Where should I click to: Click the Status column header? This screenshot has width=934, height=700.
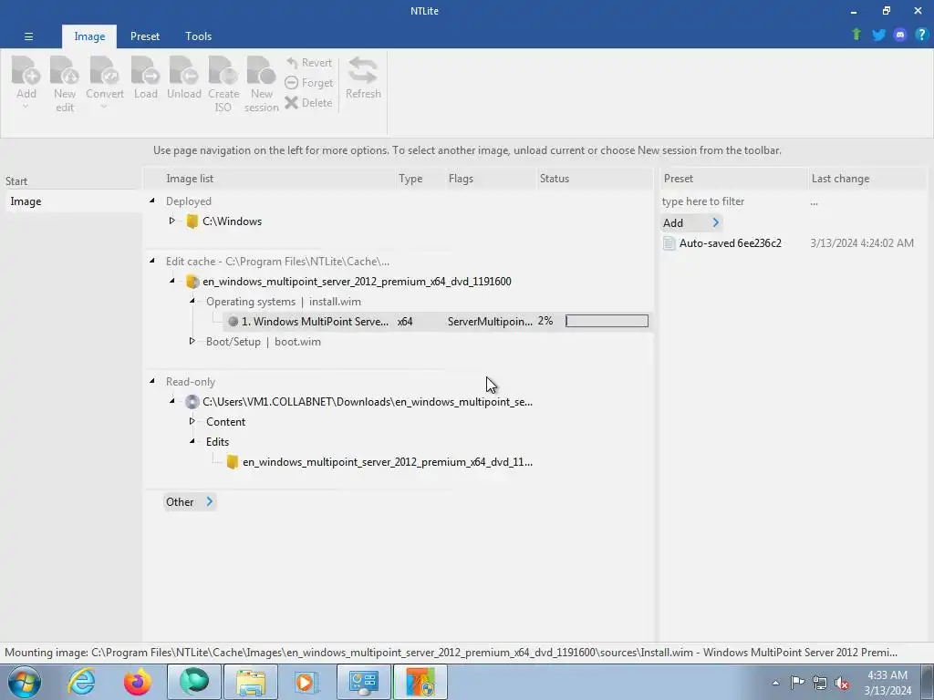595,179
